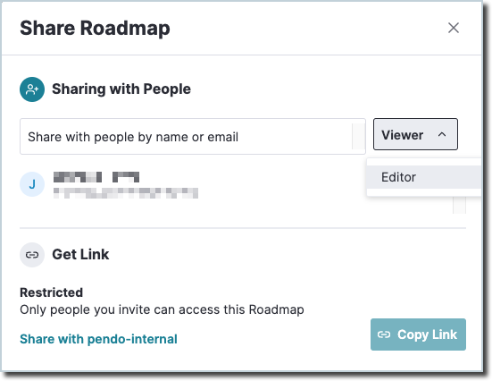Open the Viewer role dropdown

click(415, 134)
